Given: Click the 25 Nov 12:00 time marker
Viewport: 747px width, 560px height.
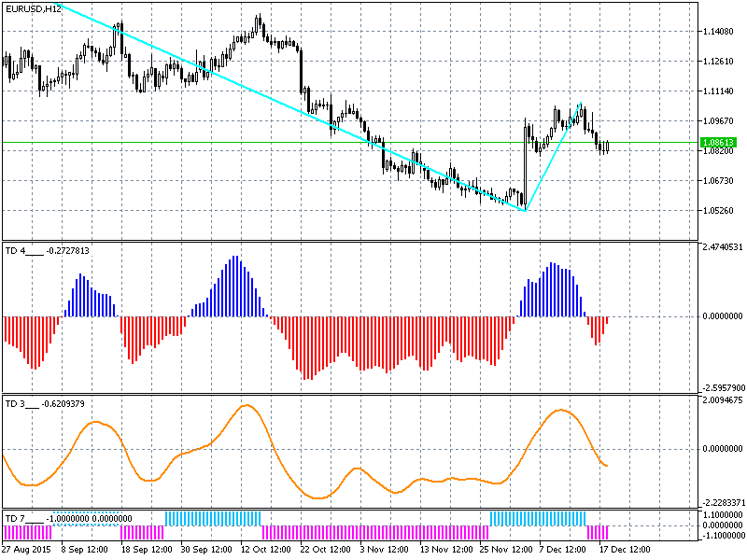Looking at the screenshot, I should [x=507, y=550].
